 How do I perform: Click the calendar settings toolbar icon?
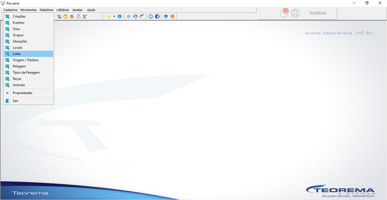[59, 16]
